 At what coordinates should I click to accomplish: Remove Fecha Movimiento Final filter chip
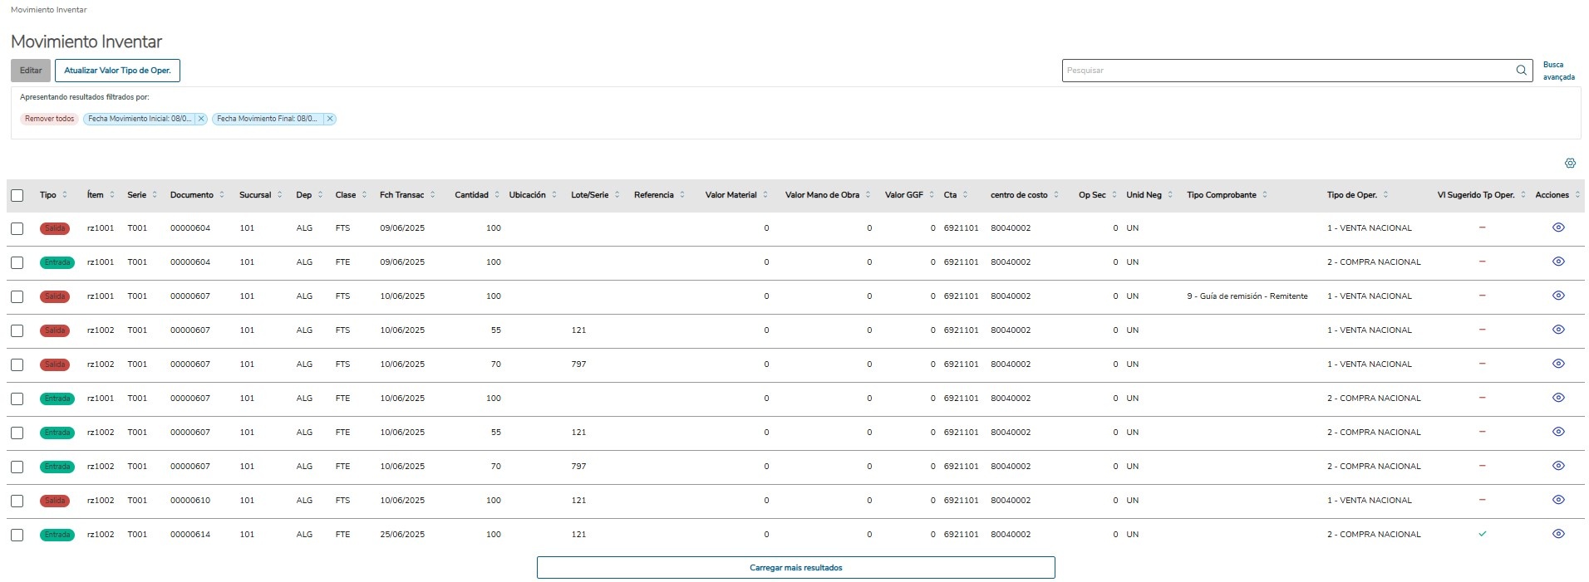330,119
